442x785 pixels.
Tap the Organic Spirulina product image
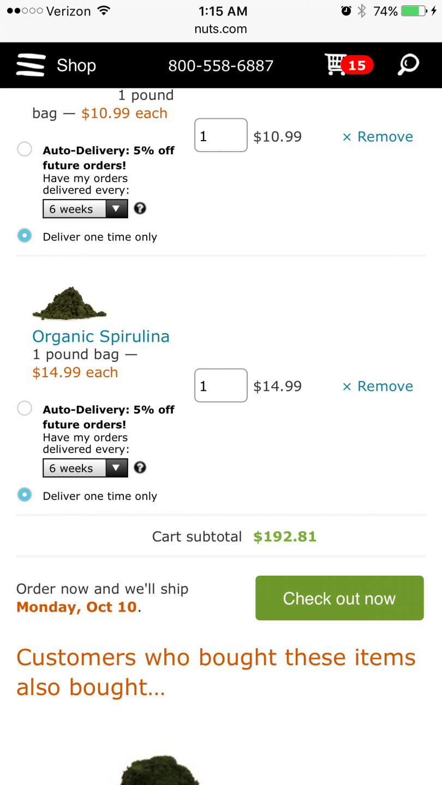pyautogui.click(x=69, y=303)
